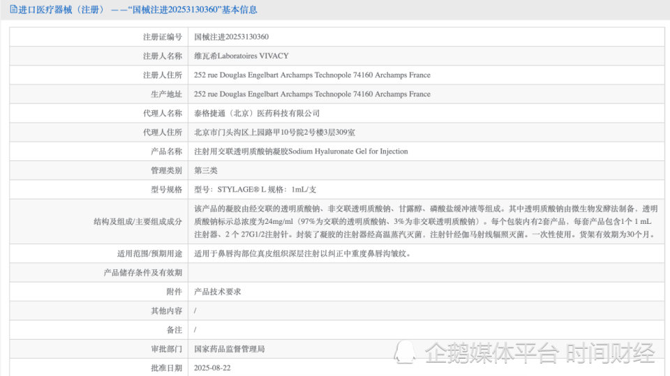Viewport: 670px width, 376px height.
Task: Select approval date 2025-08-22
Action: coord(212,368)
